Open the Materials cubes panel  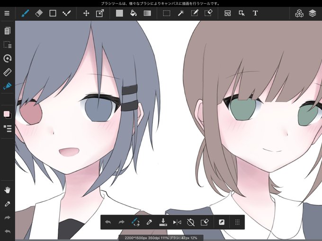point(299,13)
